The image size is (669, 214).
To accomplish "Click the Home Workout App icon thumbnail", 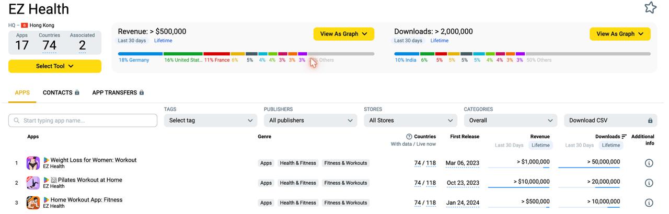I will [33, 203].
